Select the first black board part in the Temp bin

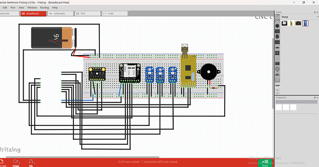[284, 23]
